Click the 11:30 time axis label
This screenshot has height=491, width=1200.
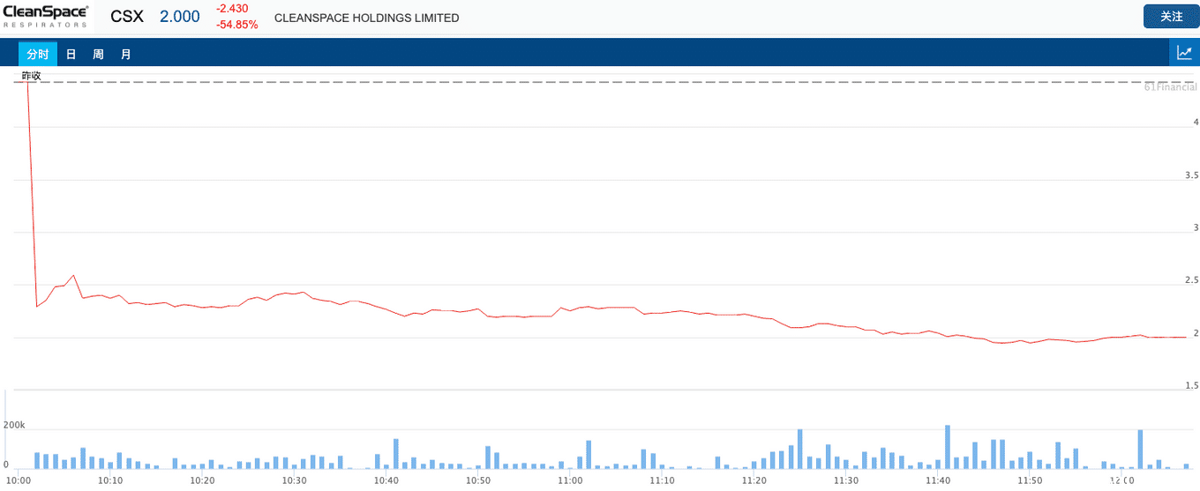coord(846,480)
